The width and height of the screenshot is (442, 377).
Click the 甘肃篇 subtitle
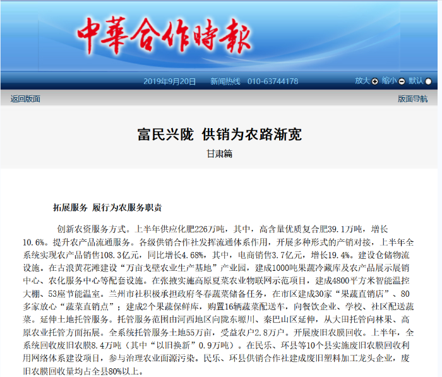point(220,153)
